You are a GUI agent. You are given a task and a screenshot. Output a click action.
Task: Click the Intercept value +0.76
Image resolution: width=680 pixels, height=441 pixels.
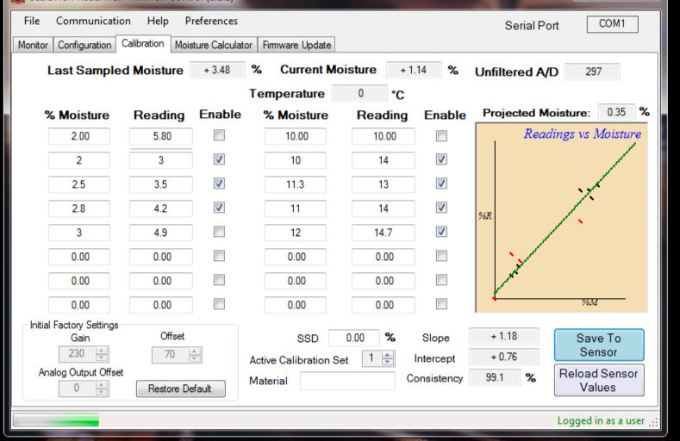(504, 357)
